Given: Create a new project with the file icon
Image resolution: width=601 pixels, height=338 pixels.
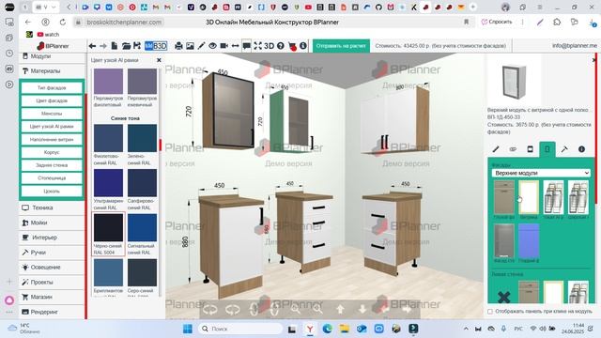Looking at the screenshot, I should (115, 46).
